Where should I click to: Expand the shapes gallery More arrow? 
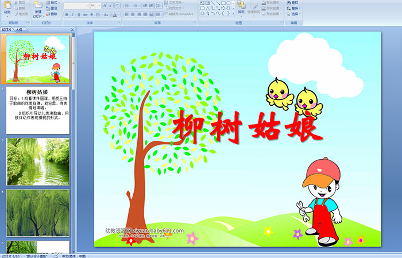pyautogui.click(x=233, y=14)
